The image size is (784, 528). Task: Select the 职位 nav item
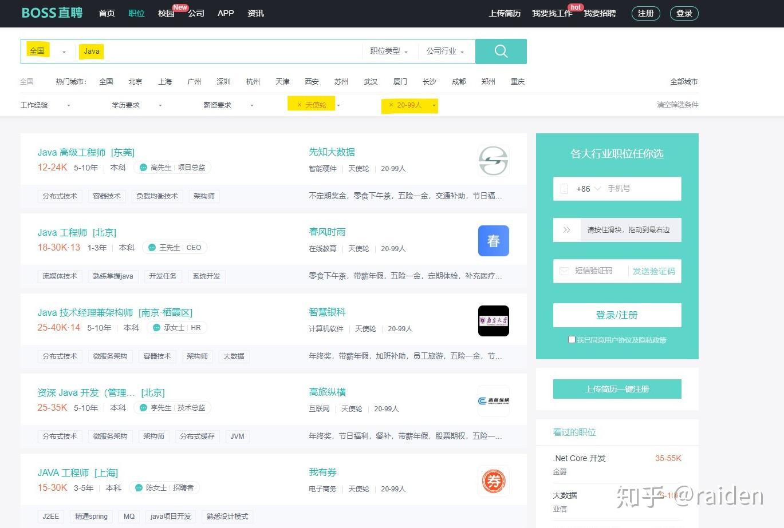[136, 13]
